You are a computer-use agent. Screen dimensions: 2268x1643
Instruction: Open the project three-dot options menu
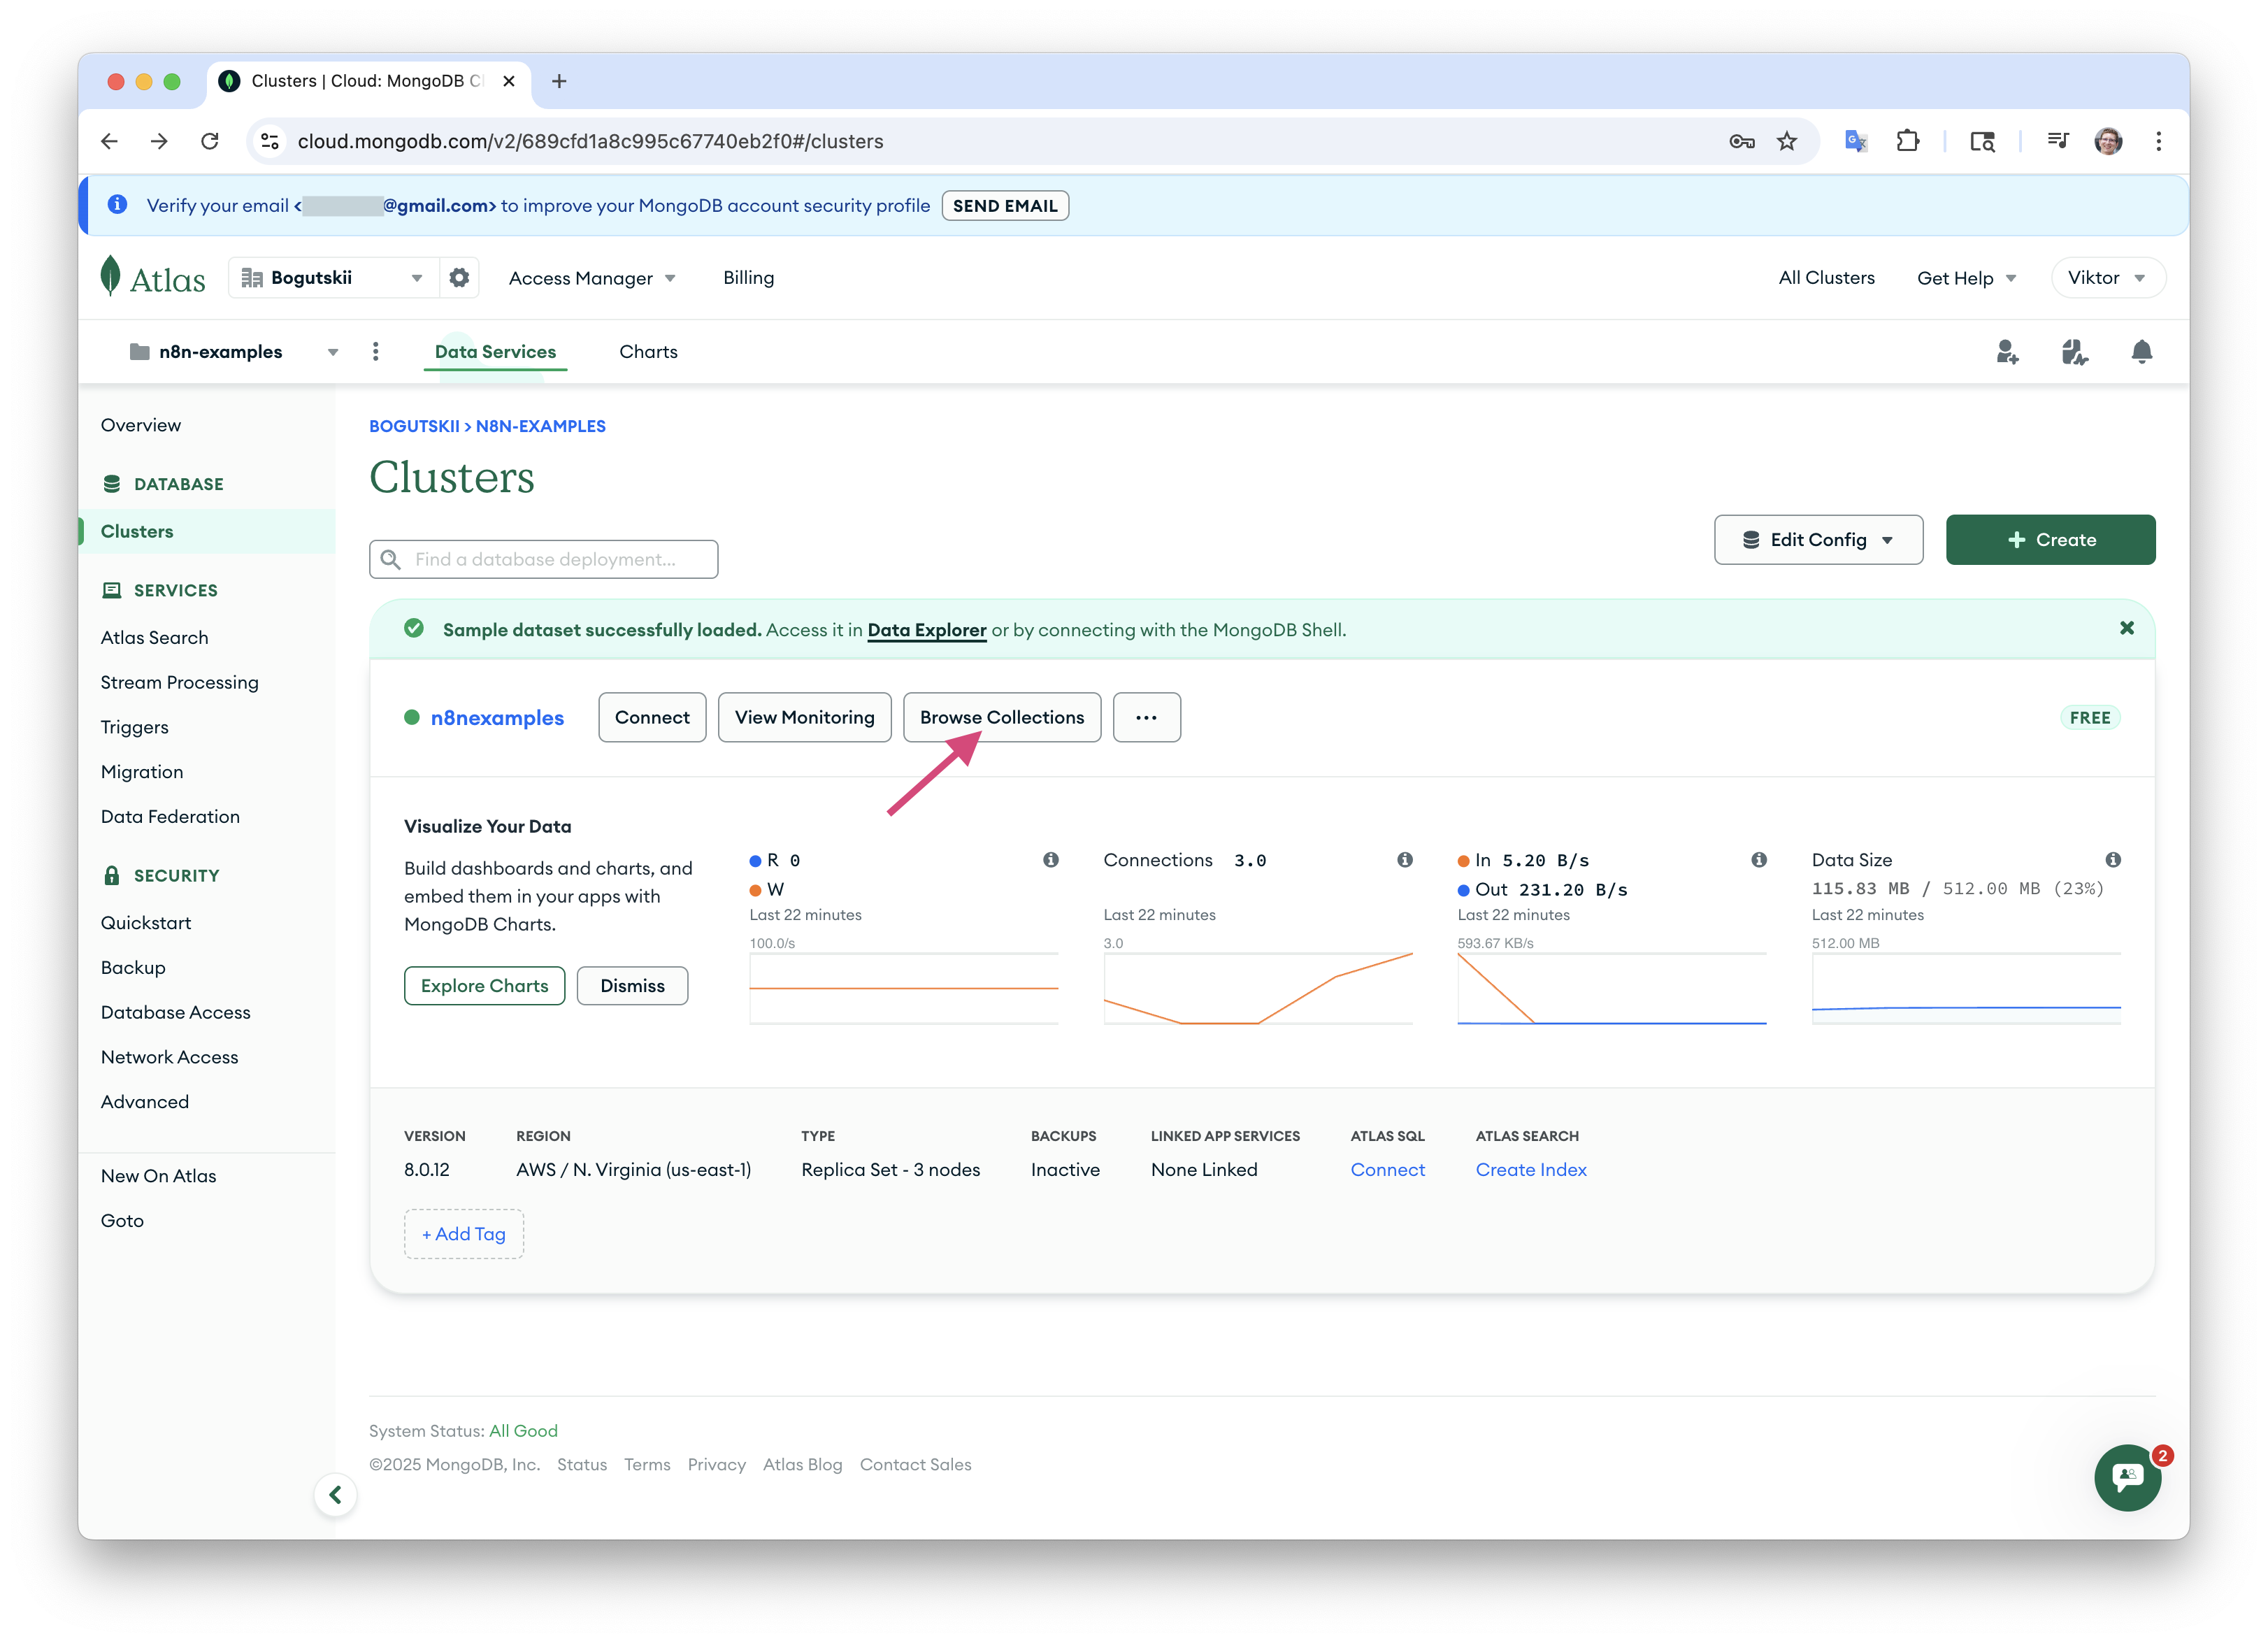(x=376, y=352)
